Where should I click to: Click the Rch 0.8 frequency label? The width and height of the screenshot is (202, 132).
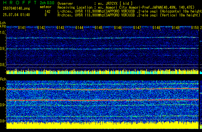[3, 121]
